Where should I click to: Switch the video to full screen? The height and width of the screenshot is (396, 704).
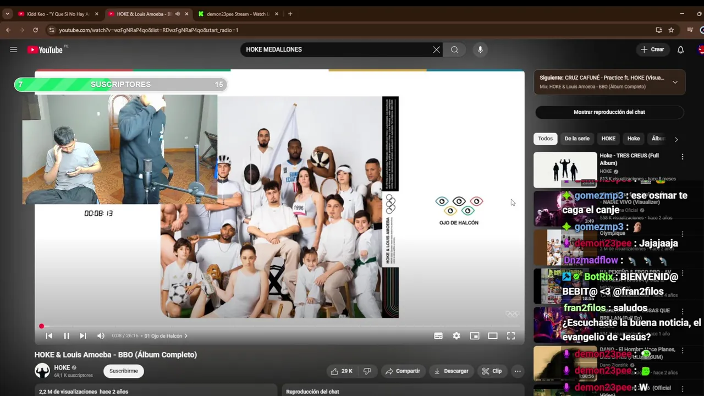(x=511, y=335)
